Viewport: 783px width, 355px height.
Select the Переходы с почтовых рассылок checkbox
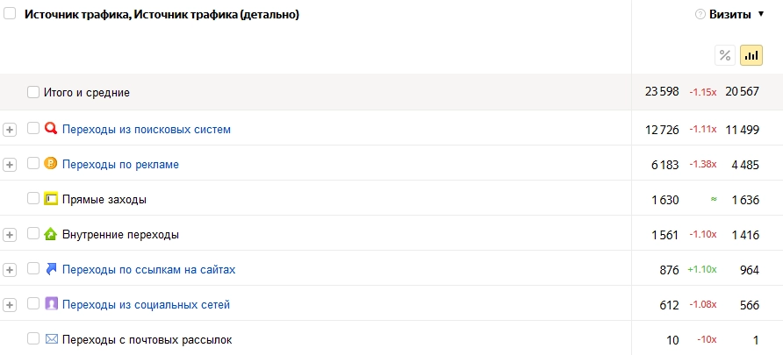[x=33, y=339]
